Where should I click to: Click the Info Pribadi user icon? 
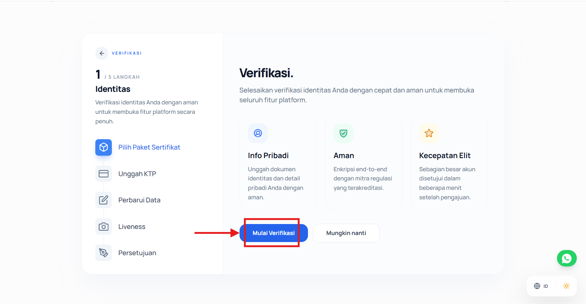[x=258, y=133]
